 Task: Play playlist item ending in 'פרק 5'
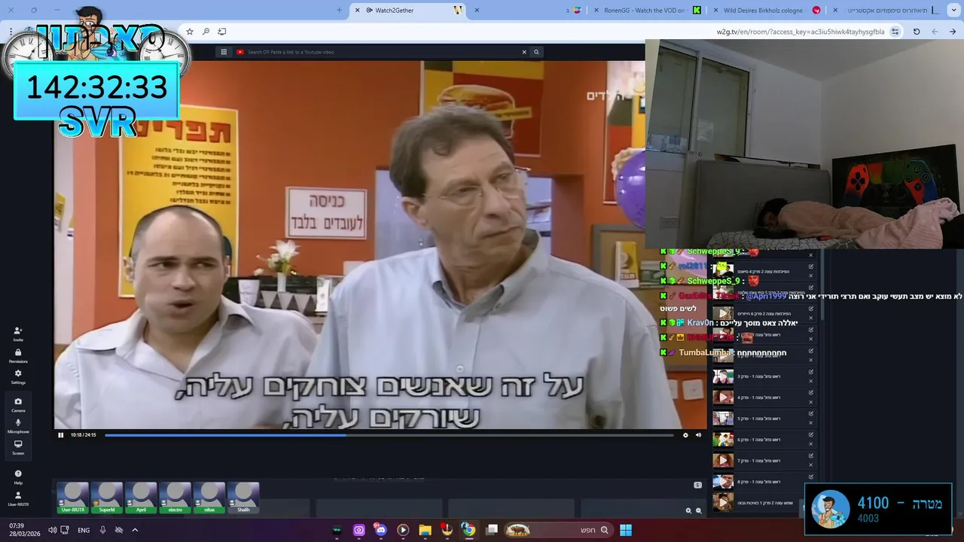(723, 419)
